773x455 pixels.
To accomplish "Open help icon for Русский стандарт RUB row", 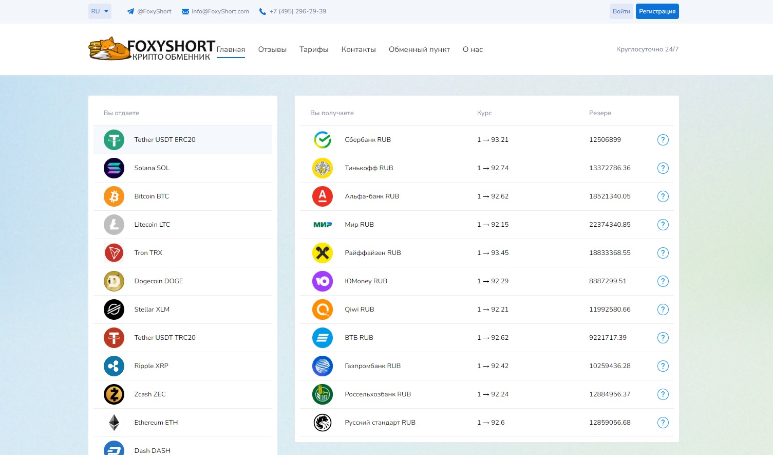I will click(x=663, y=423).
